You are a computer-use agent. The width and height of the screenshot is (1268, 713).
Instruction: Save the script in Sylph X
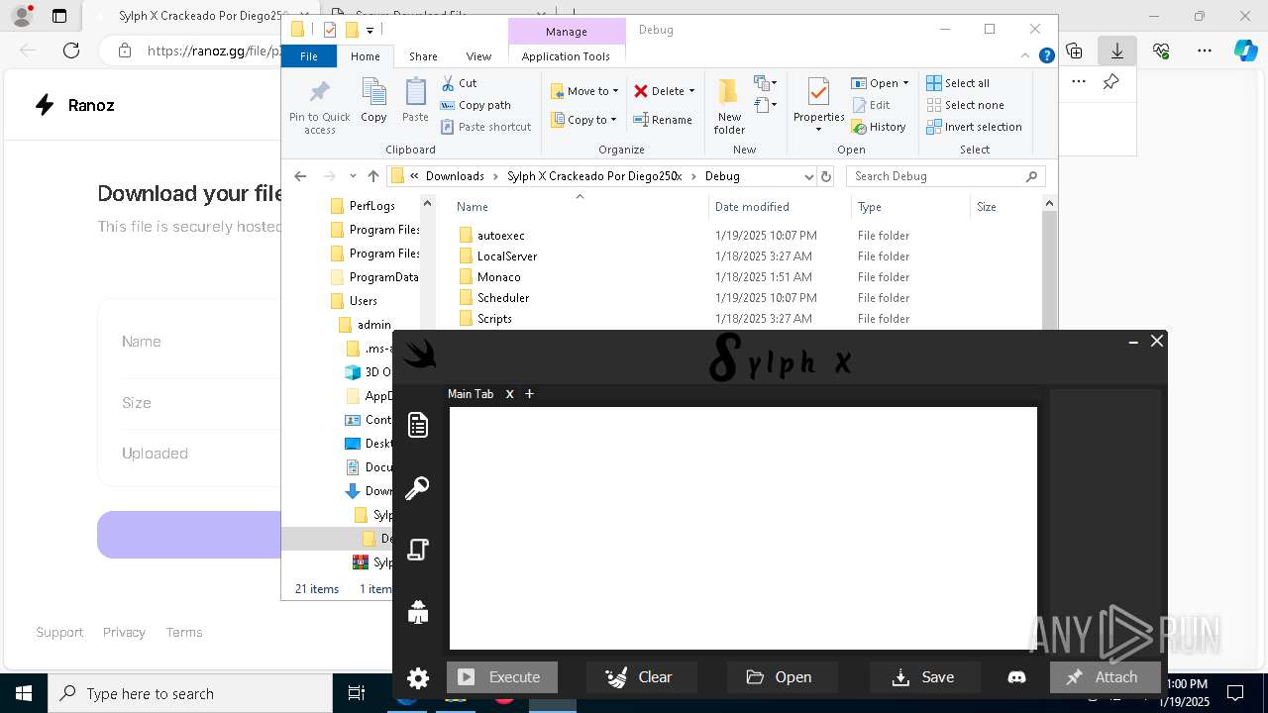pos(925,677)
